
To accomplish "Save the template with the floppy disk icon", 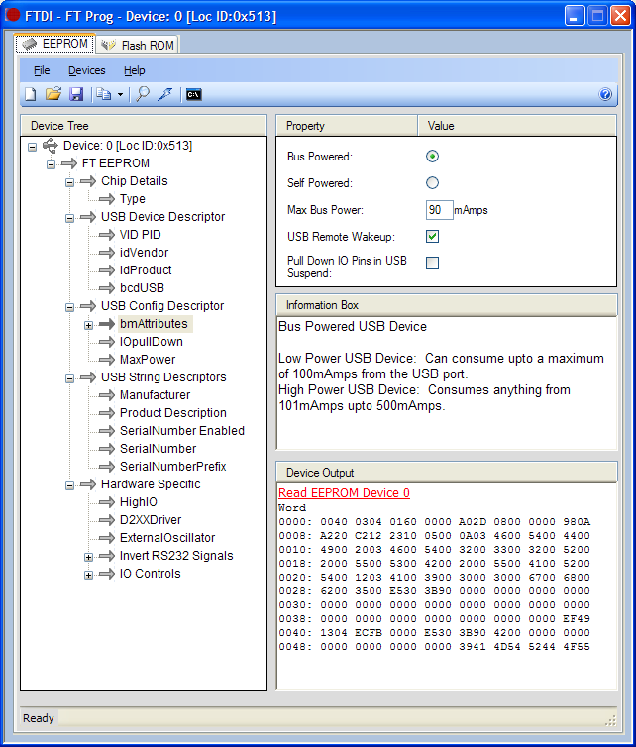I will click(76, 94).
